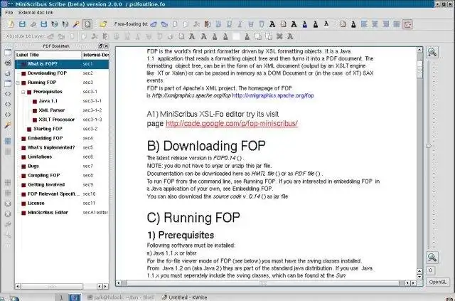
Task: Align text left in top toolbar
Action: point(364,24)
